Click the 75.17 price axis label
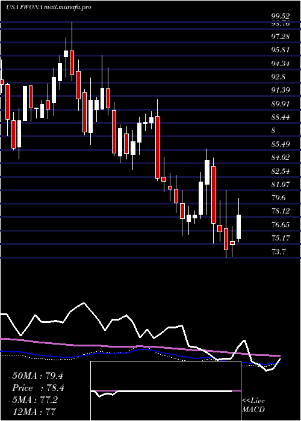This screenshot has height=421, width=301. (281, 238)
